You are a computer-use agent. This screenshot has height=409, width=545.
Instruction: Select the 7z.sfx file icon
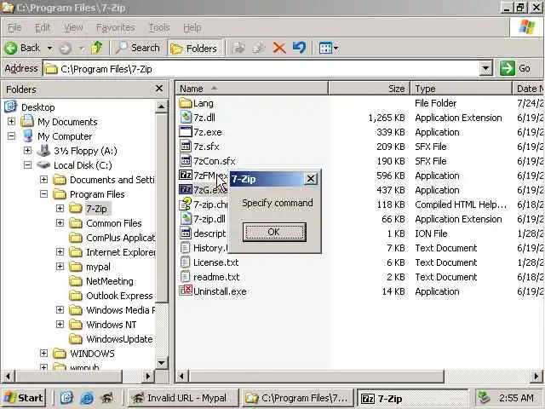186,147
